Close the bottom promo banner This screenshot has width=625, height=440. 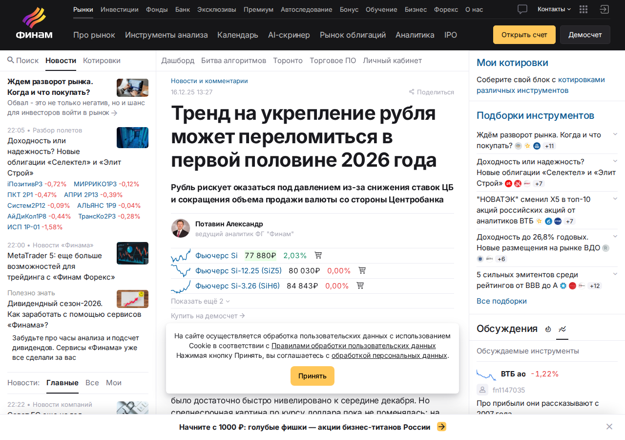[609, 427]
